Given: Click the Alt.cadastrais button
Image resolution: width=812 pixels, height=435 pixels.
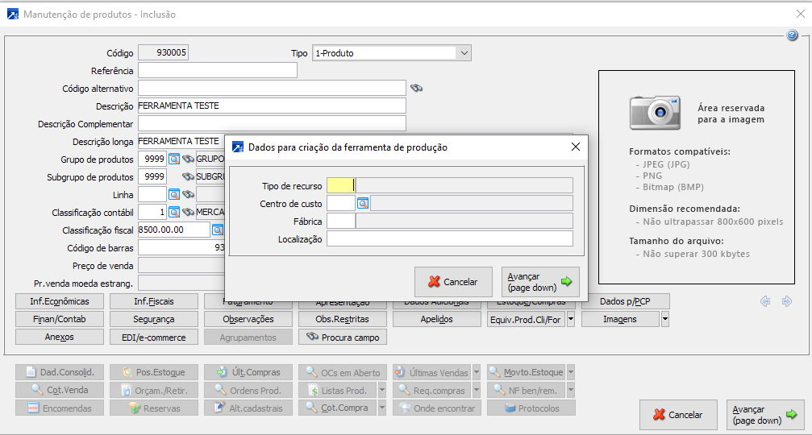Looking at the screenshot, I should point(248,408).
